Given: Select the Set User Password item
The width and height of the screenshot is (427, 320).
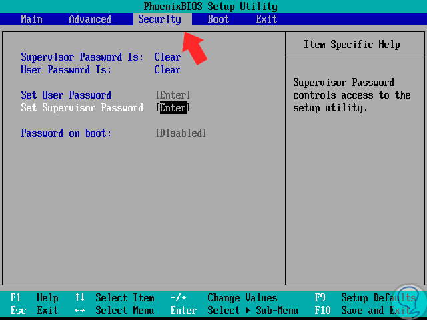Looking at the screenshot, I should [x=66, y=95].
